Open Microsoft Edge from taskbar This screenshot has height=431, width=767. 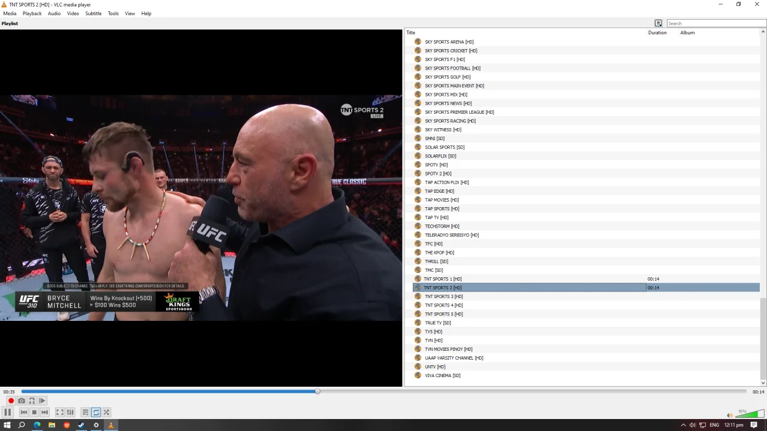(x=37, y=425)
